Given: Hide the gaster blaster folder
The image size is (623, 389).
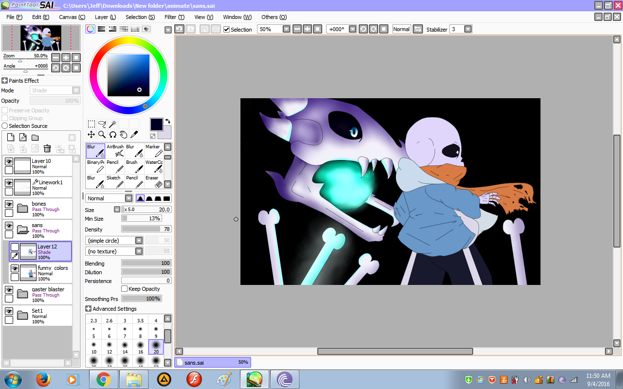Looking at the screenshot, I should tap(9, 290).
